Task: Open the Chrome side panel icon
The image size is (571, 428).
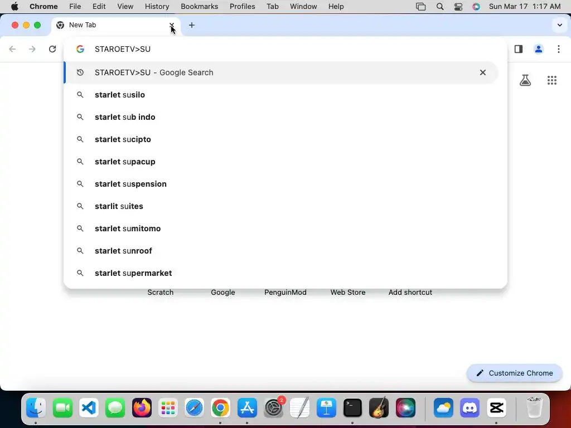Action: tap(519, 49)
